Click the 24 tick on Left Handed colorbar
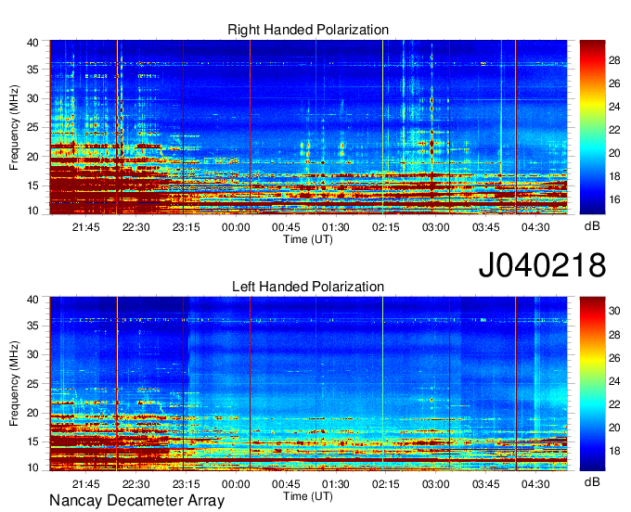Image resolution: width=631 pixels, height=512 pixels. point(614,381)
